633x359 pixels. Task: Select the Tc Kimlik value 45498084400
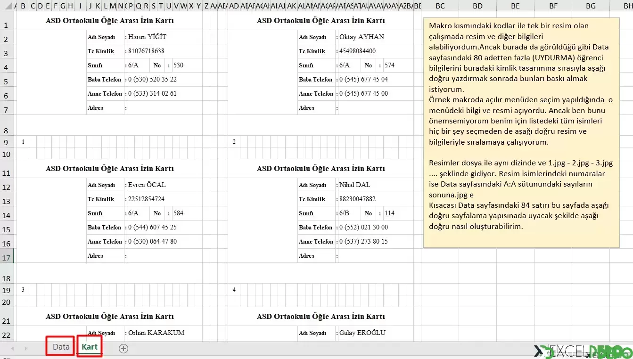coord(357,51)
